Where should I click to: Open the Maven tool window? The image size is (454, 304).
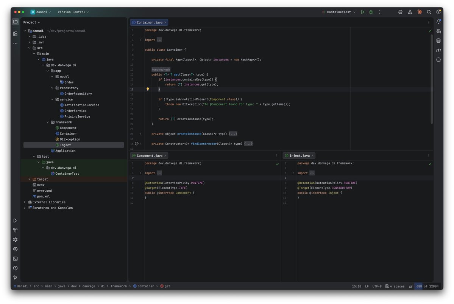tap(438, 50)
